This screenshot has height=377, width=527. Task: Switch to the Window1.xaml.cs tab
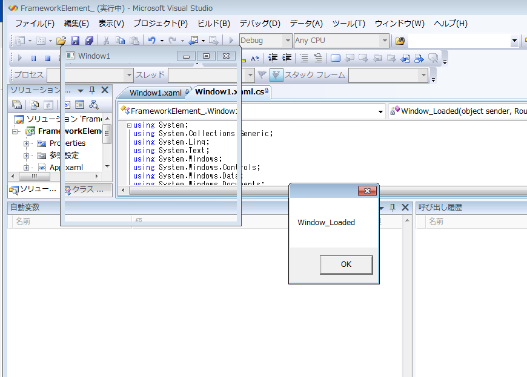pyautogui.click(x=230, y=91)
